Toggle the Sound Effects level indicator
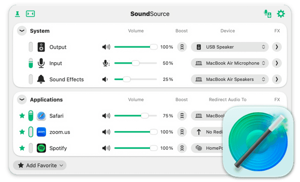Image resolution: width=300 pixels, height=182 pixels. tap(31, 79)
